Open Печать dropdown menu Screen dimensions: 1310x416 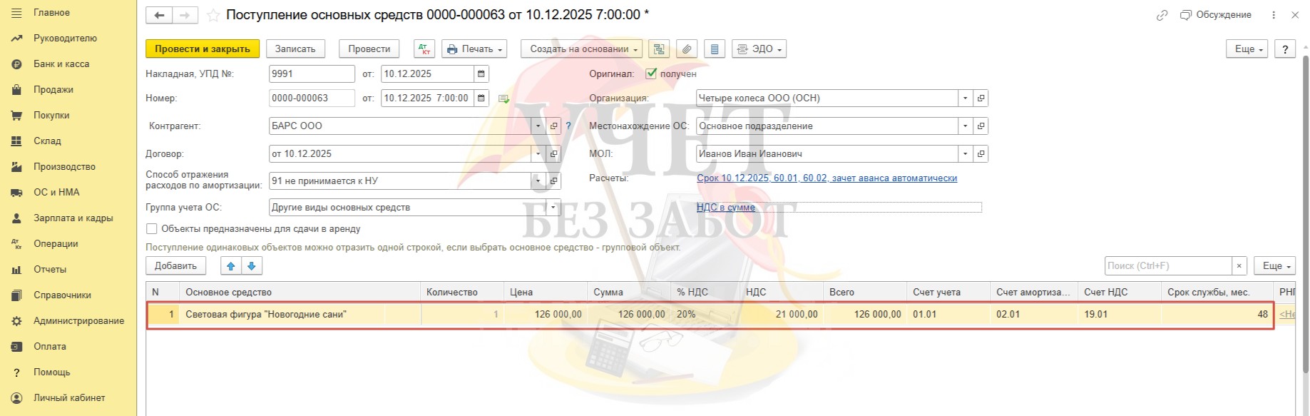pyautogui.click(x=474, y=49)
